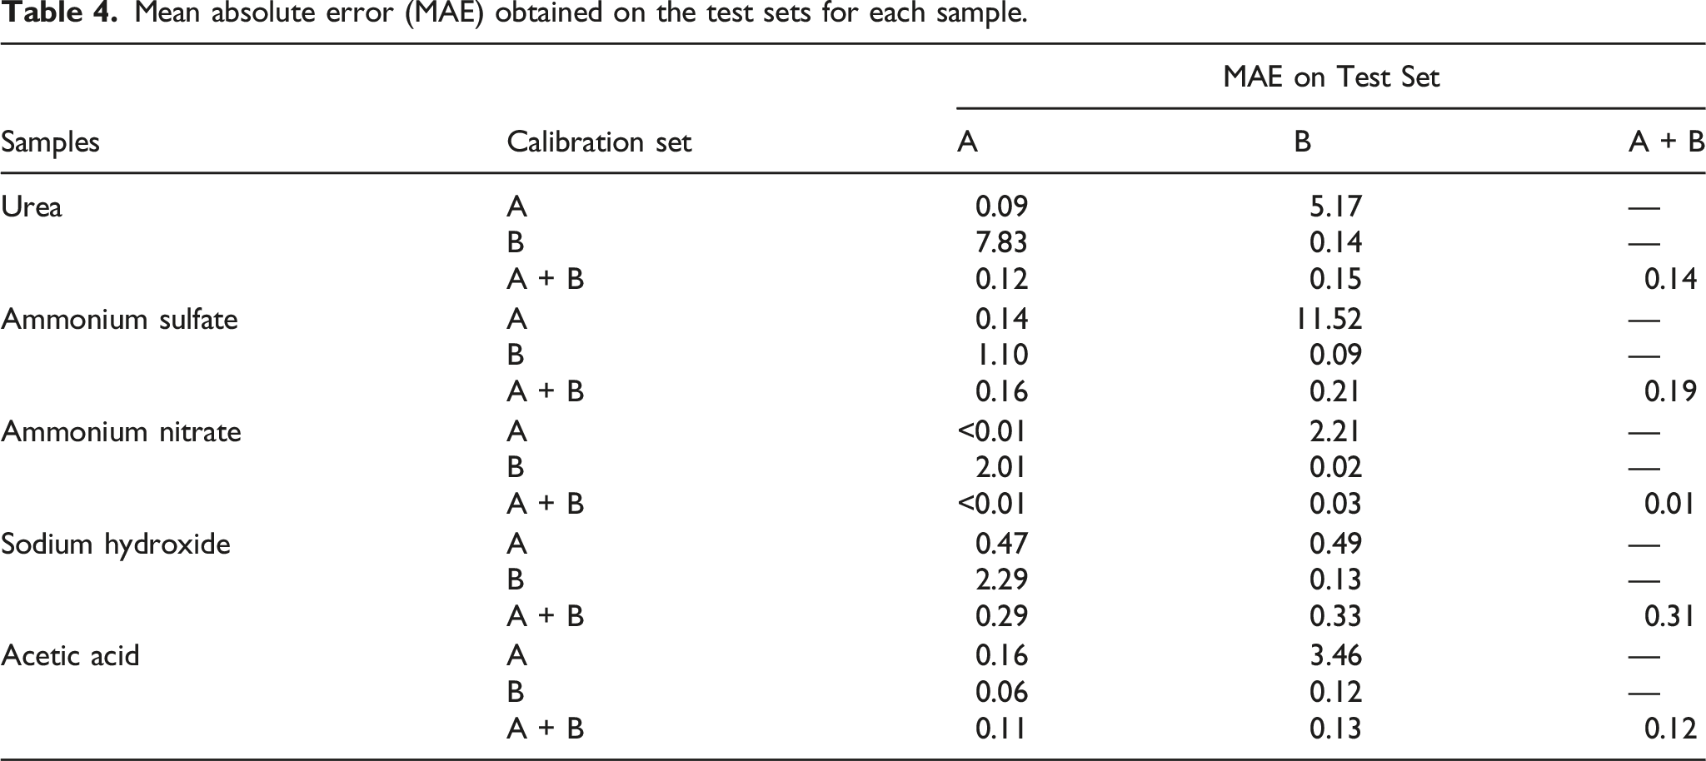This screenshot has width=1706, height=761.
Task: Click the 5.17 value in Urea row
Action: tap(1335, 206)
